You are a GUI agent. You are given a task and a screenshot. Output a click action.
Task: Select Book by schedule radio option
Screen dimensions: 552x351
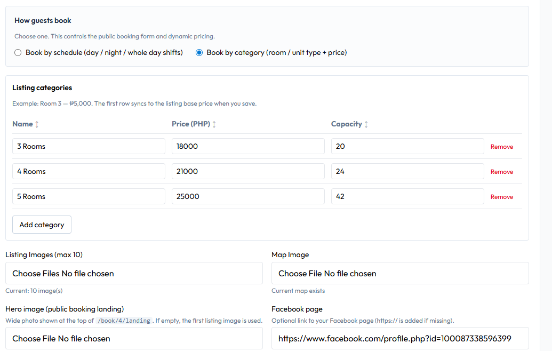[18, 53]
